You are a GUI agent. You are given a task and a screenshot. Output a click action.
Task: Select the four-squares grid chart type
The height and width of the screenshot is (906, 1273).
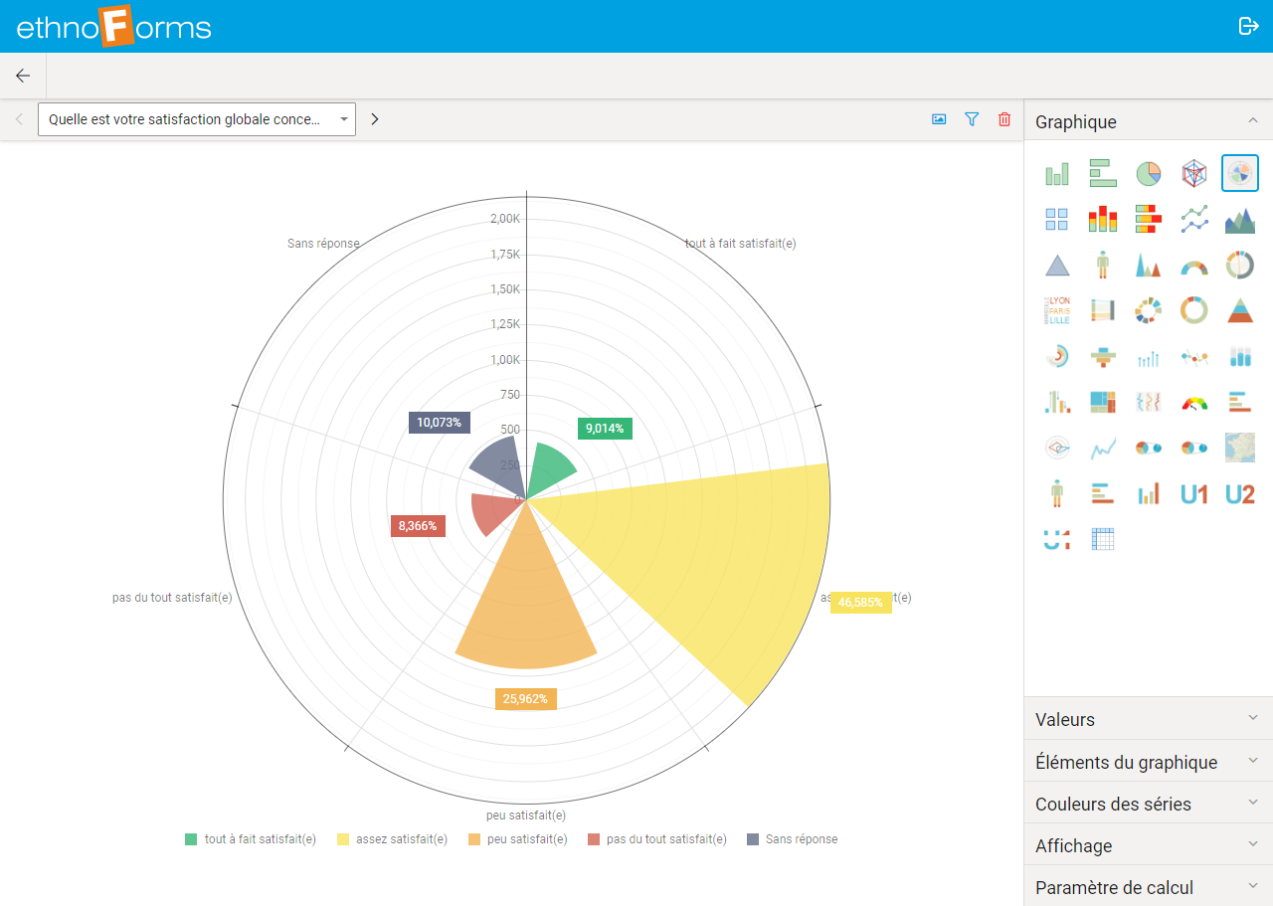[x=1056, y=220]
